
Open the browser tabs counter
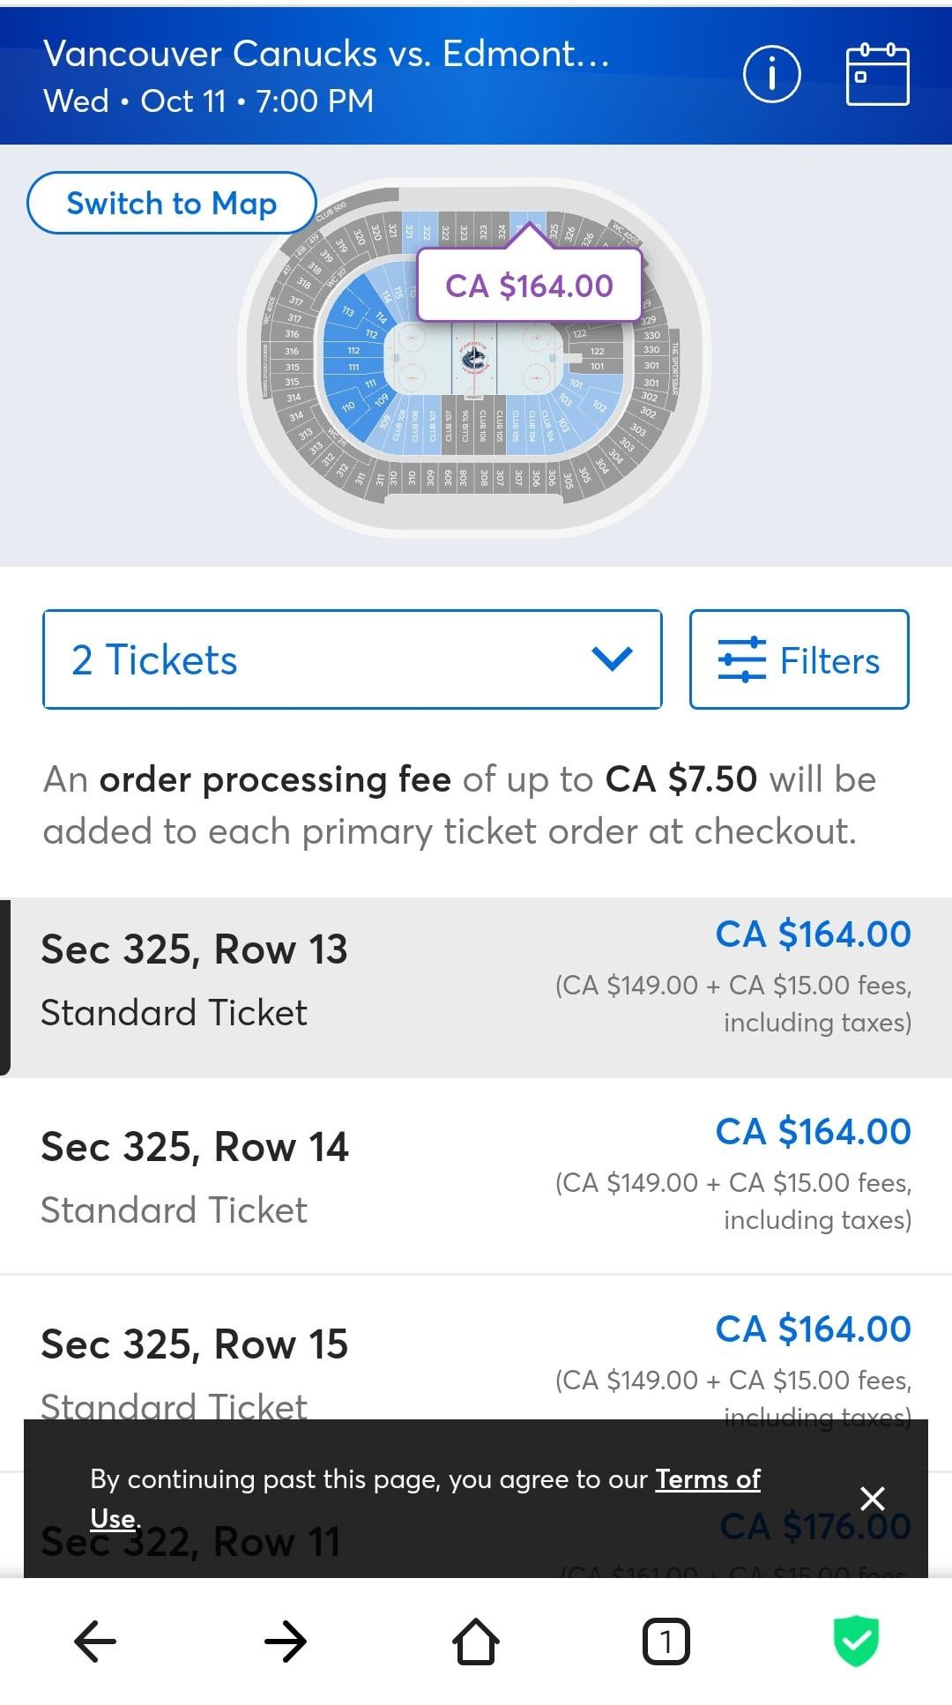click(666, 1641)
